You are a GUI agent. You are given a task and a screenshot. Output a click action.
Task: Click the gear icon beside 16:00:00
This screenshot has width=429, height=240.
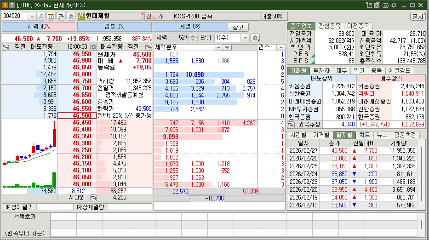[94, 47]
